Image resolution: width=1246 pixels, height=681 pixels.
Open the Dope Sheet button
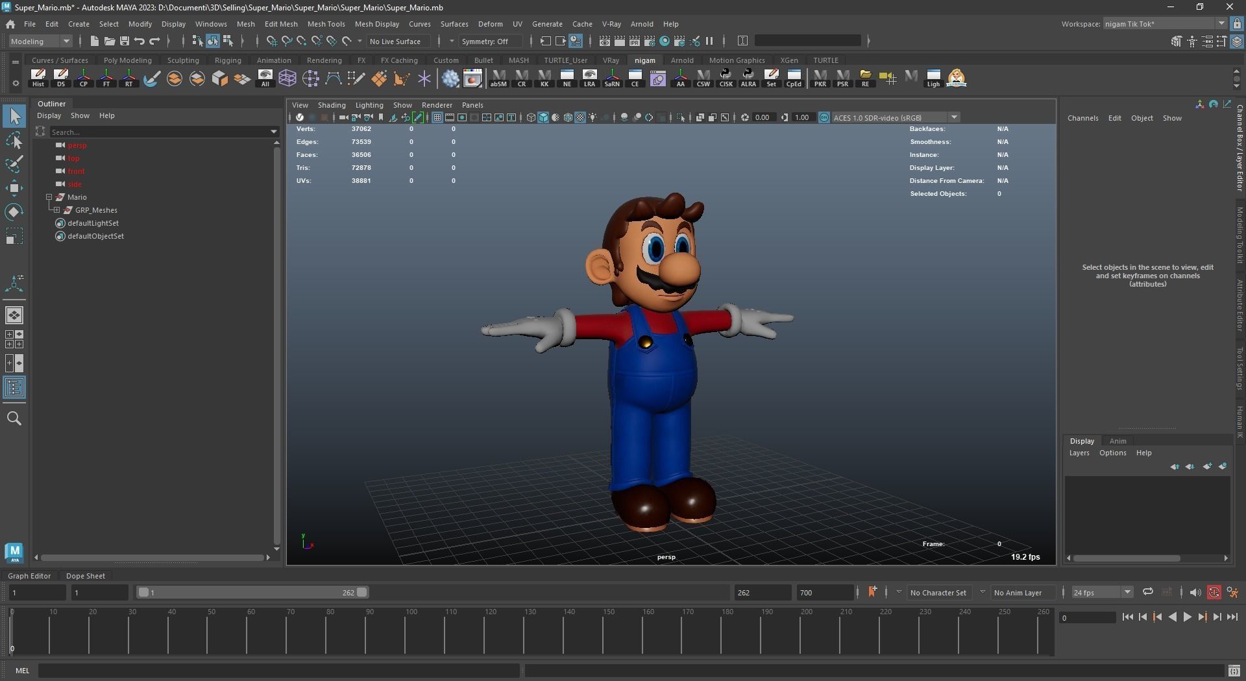pos(85,576)
